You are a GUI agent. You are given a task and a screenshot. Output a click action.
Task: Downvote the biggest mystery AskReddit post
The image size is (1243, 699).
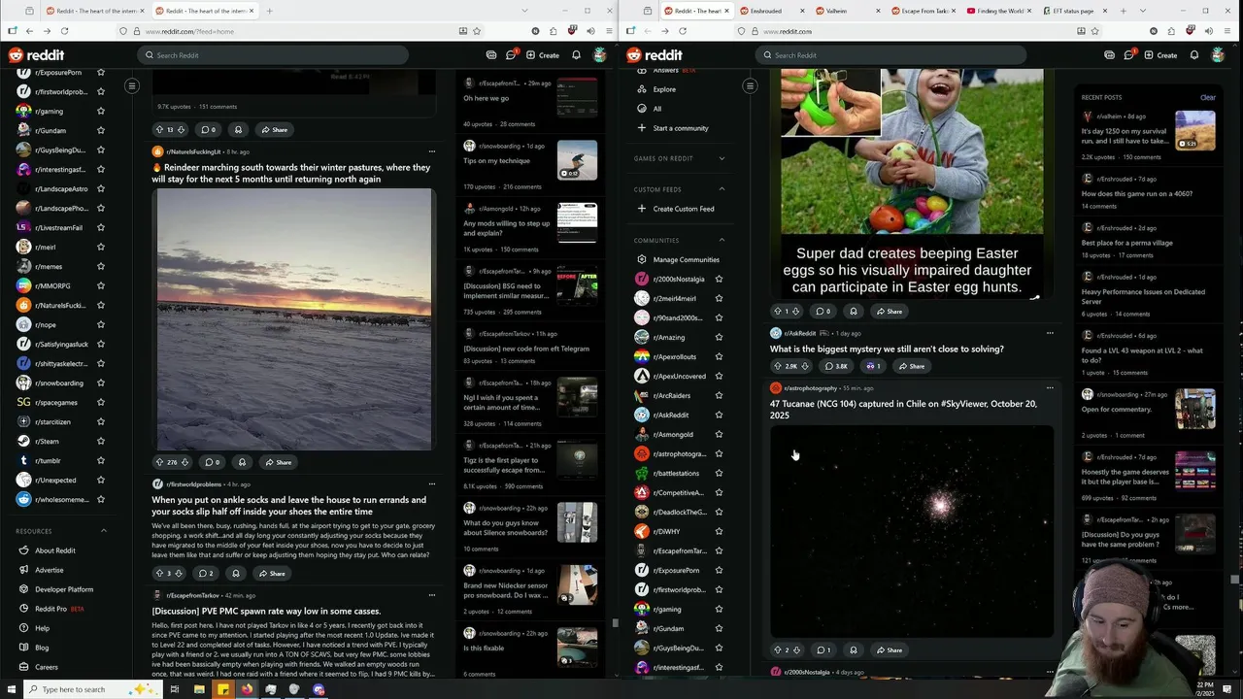click(x=804, y=366)
